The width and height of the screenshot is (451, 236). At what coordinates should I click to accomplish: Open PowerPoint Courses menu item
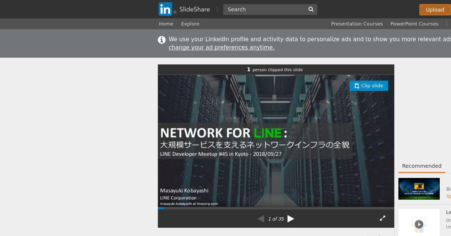pos(414,24)
